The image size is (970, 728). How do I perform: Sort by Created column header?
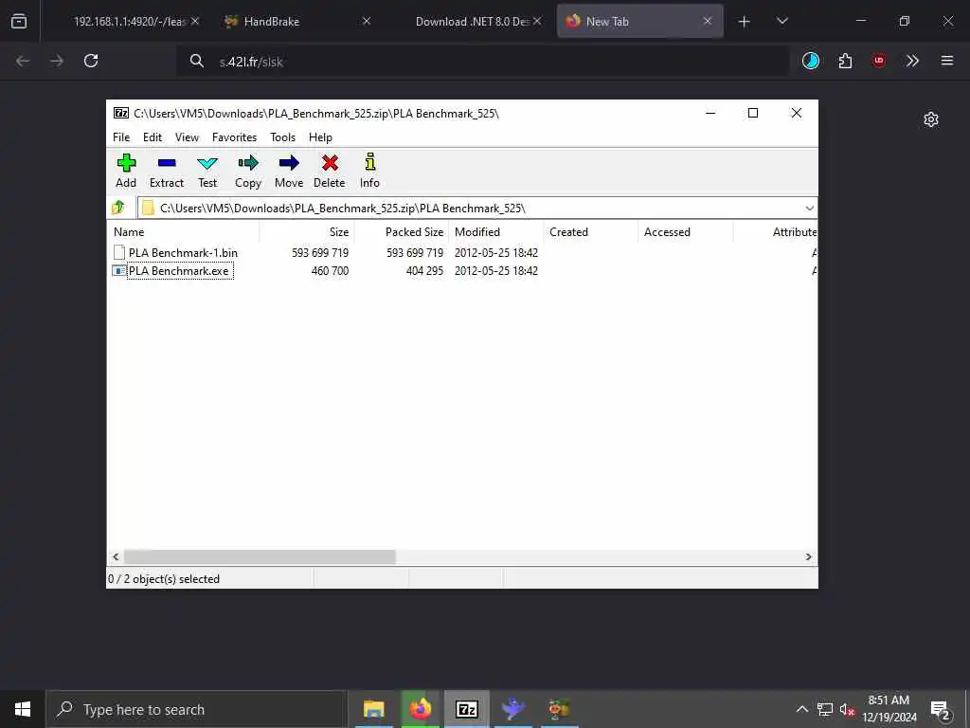coord(591,232)
